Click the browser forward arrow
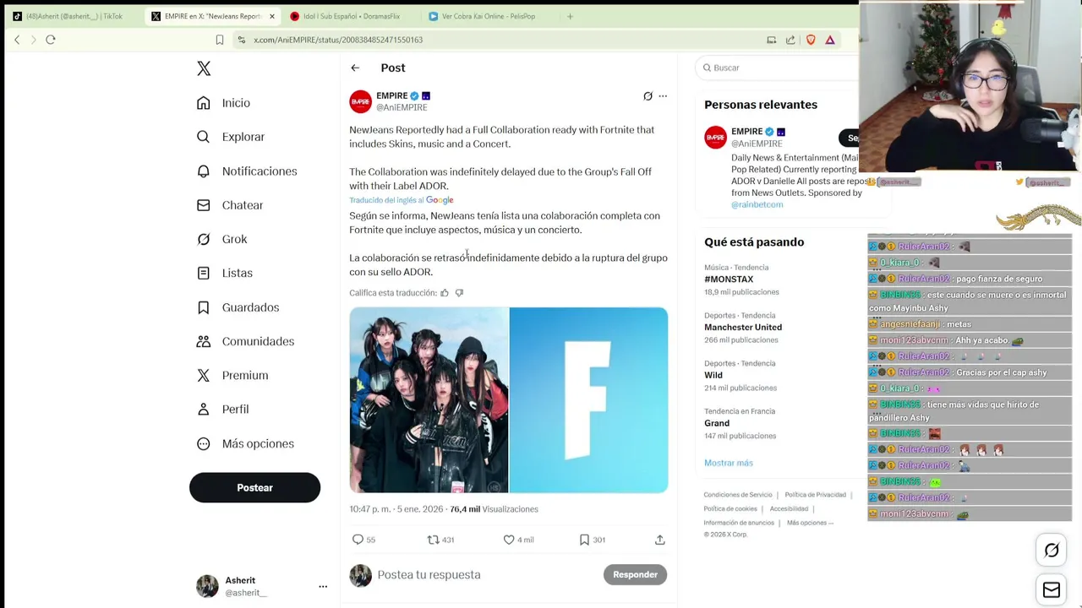This screenshot has height=608, width=1082. coord(34,40)
